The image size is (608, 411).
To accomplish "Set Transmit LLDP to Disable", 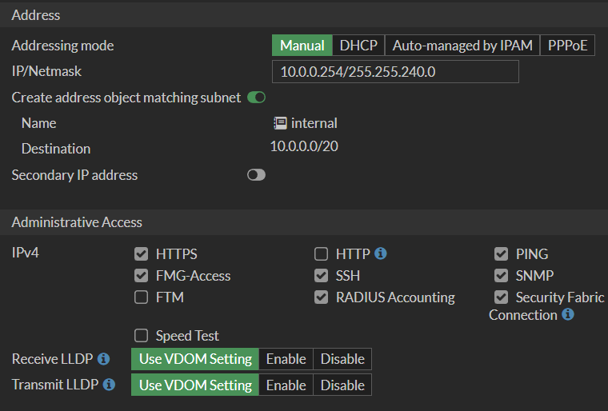I will click(x=342, y=385).
